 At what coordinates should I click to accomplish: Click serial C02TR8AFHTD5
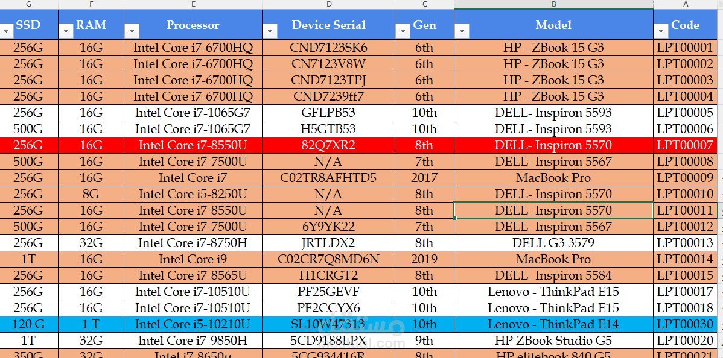(329, 178)
